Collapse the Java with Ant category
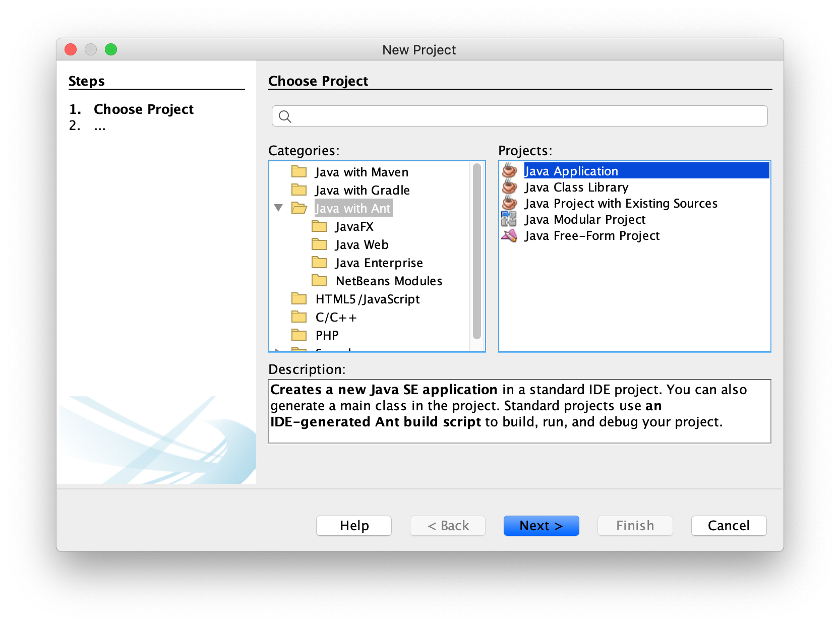The width and height of the screenshot is (840, 626). pyautogui.click(x=278, y=208)
